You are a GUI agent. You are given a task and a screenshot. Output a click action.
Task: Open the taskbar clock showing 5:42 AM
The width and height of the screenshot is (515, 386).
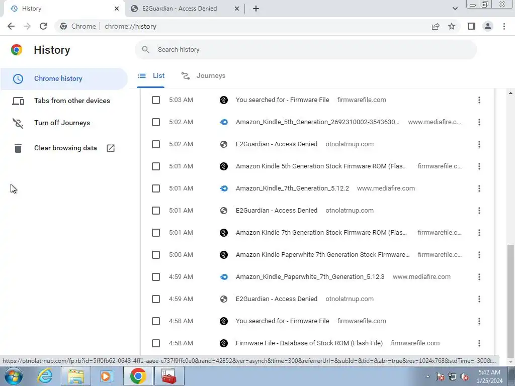tap(489, 376)
